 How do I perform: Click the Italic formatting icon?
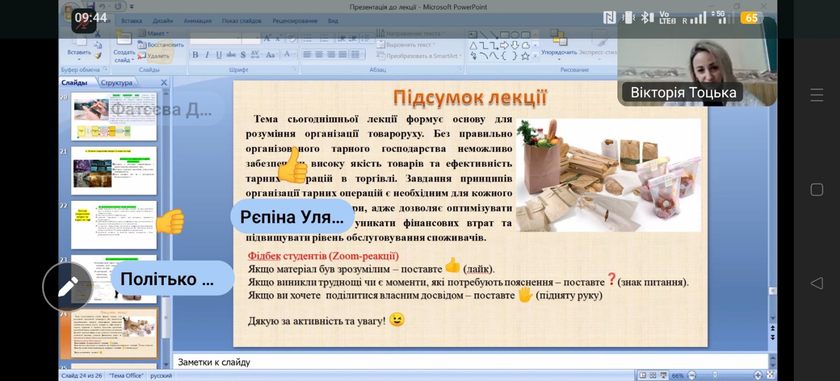click(207, 55)
